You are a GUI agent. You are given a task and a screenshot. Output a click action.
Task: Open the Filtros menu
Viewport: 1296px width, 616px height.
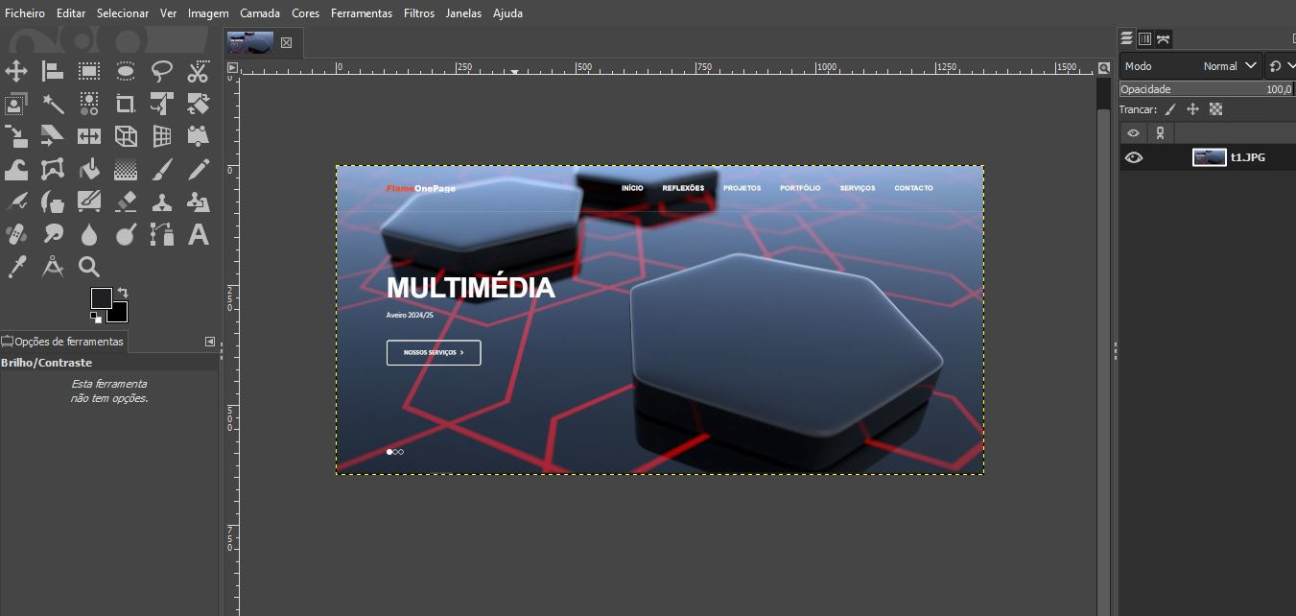click(x=418, y=13)
